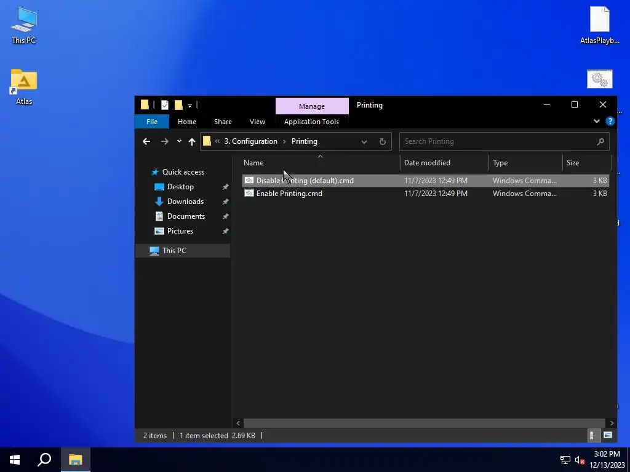630x472 pixels.
Task: Click the folder icon in address bar
Action: coord(207,141)
